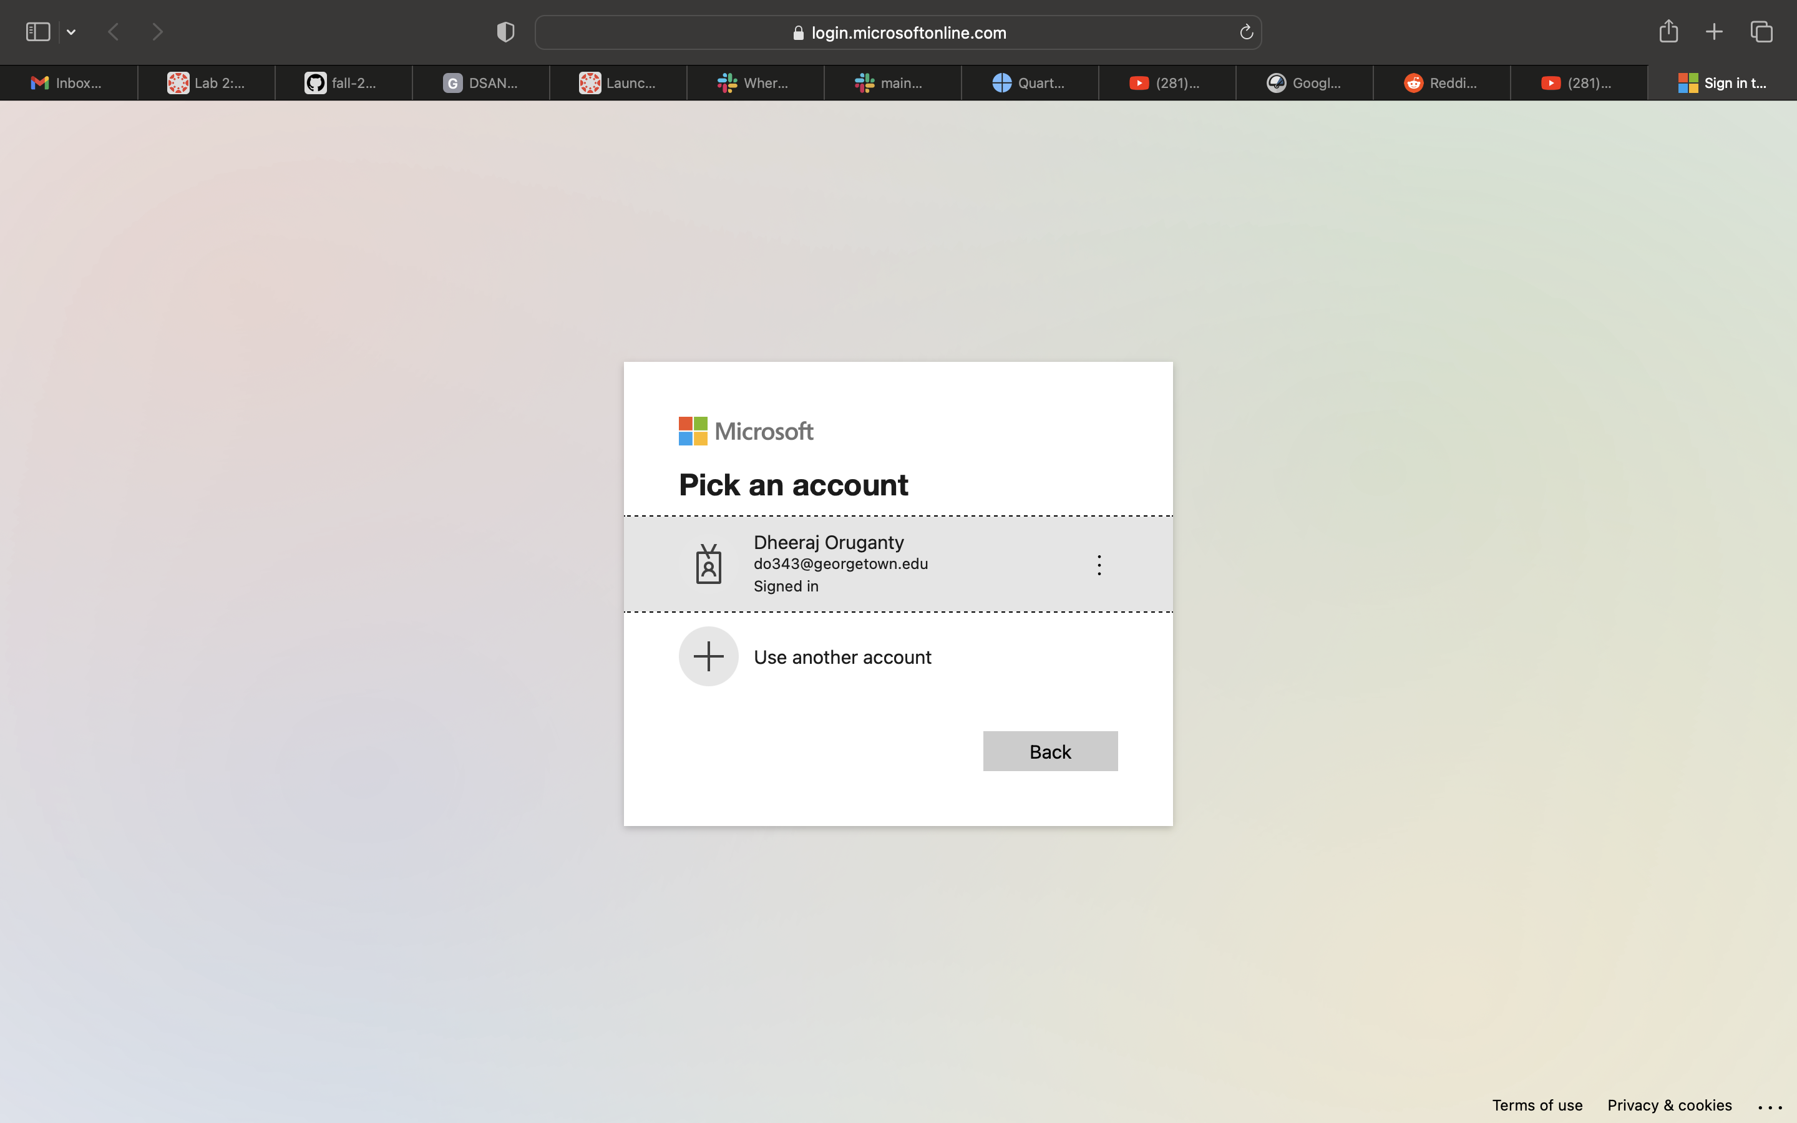Image resolution: width=1797 pixels, height=1123 pixels.
Task: Click the Signed in status text
Action: click(786, 586)
